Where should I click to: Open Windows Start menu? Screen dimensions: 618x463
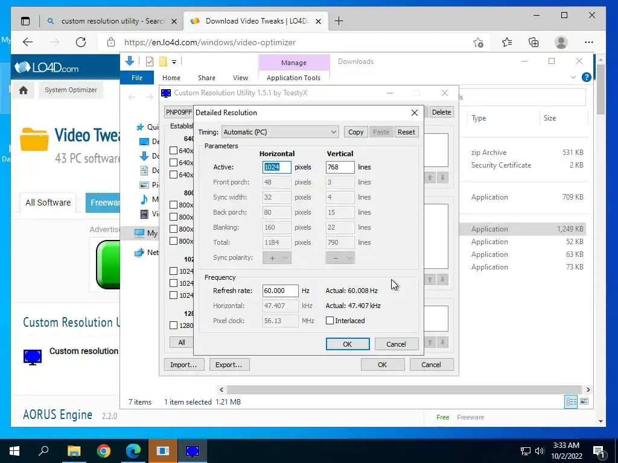pyautogui.click(x=14, y=451)
